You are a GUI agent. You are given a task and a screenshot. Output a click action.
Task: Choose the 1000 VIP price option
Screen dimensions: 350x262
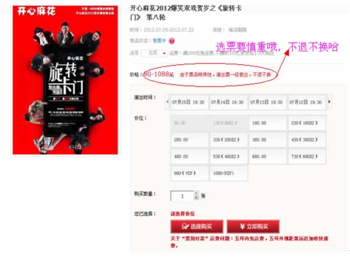point(229,173)
